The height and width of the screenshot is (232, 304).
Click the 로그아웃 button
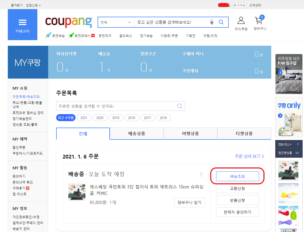pyautogui.click(x=239, y=5)
